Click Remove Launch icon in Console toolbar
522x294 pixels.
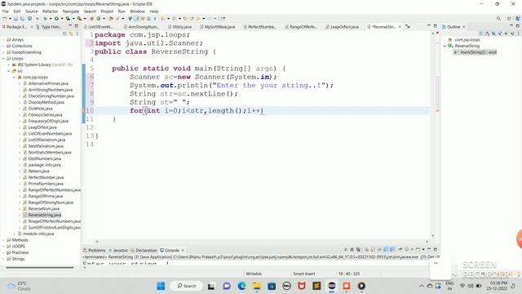coord(352,249)
